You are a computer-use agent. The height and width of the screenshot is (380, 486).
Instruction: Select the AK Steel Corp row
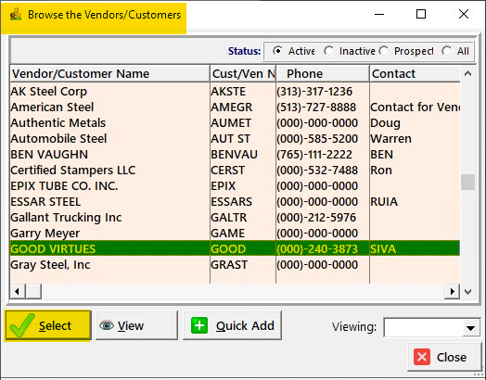click(x=235, y=92)
